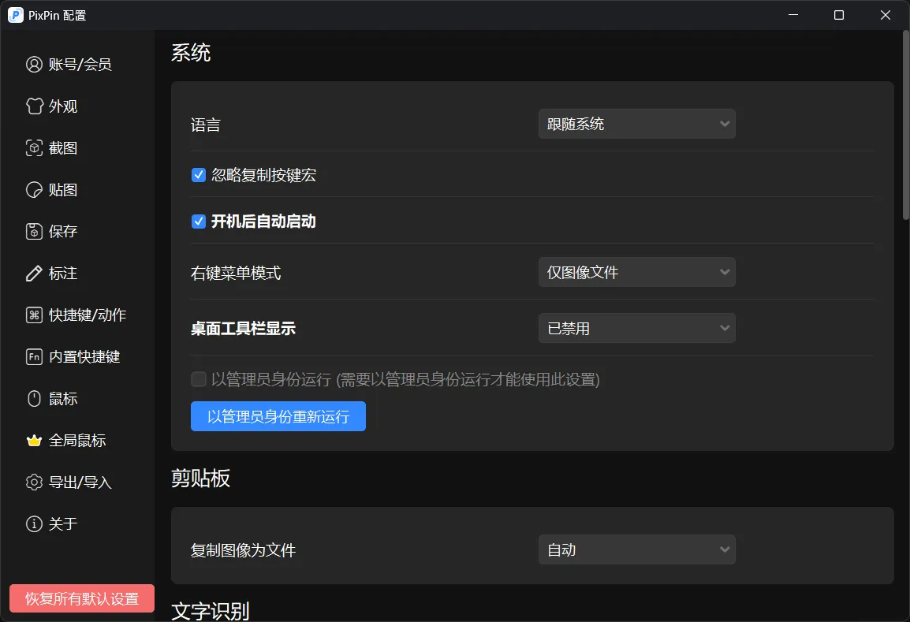
Task: Click the 截图 capture icon
Action: pos(34,148)
